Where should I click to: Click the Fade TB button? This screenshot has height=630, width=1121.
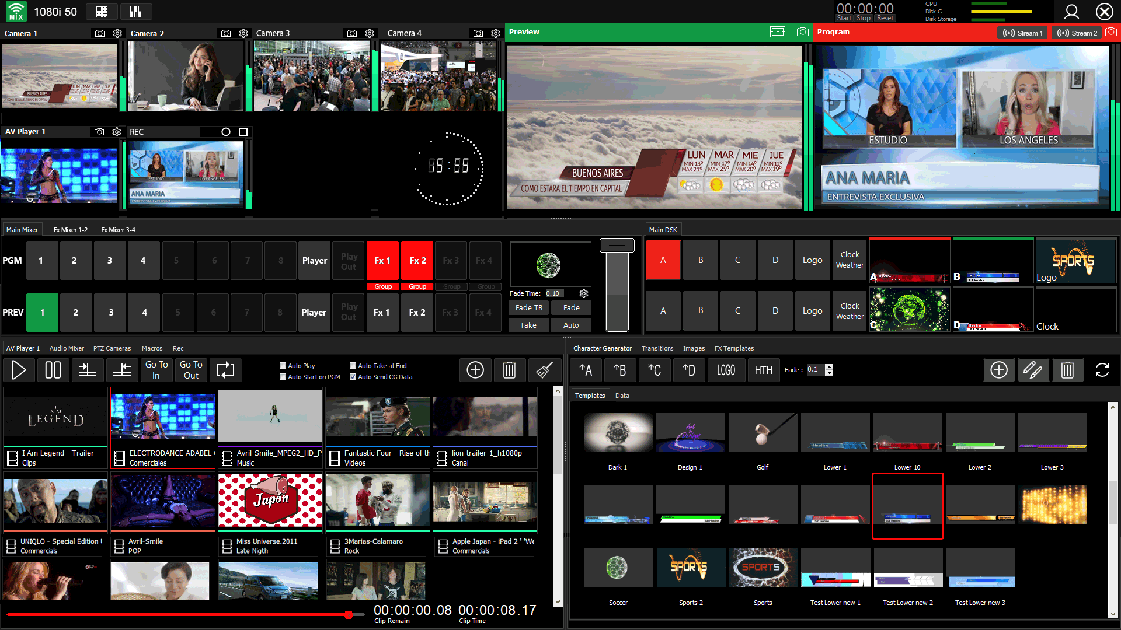[528, 307]
